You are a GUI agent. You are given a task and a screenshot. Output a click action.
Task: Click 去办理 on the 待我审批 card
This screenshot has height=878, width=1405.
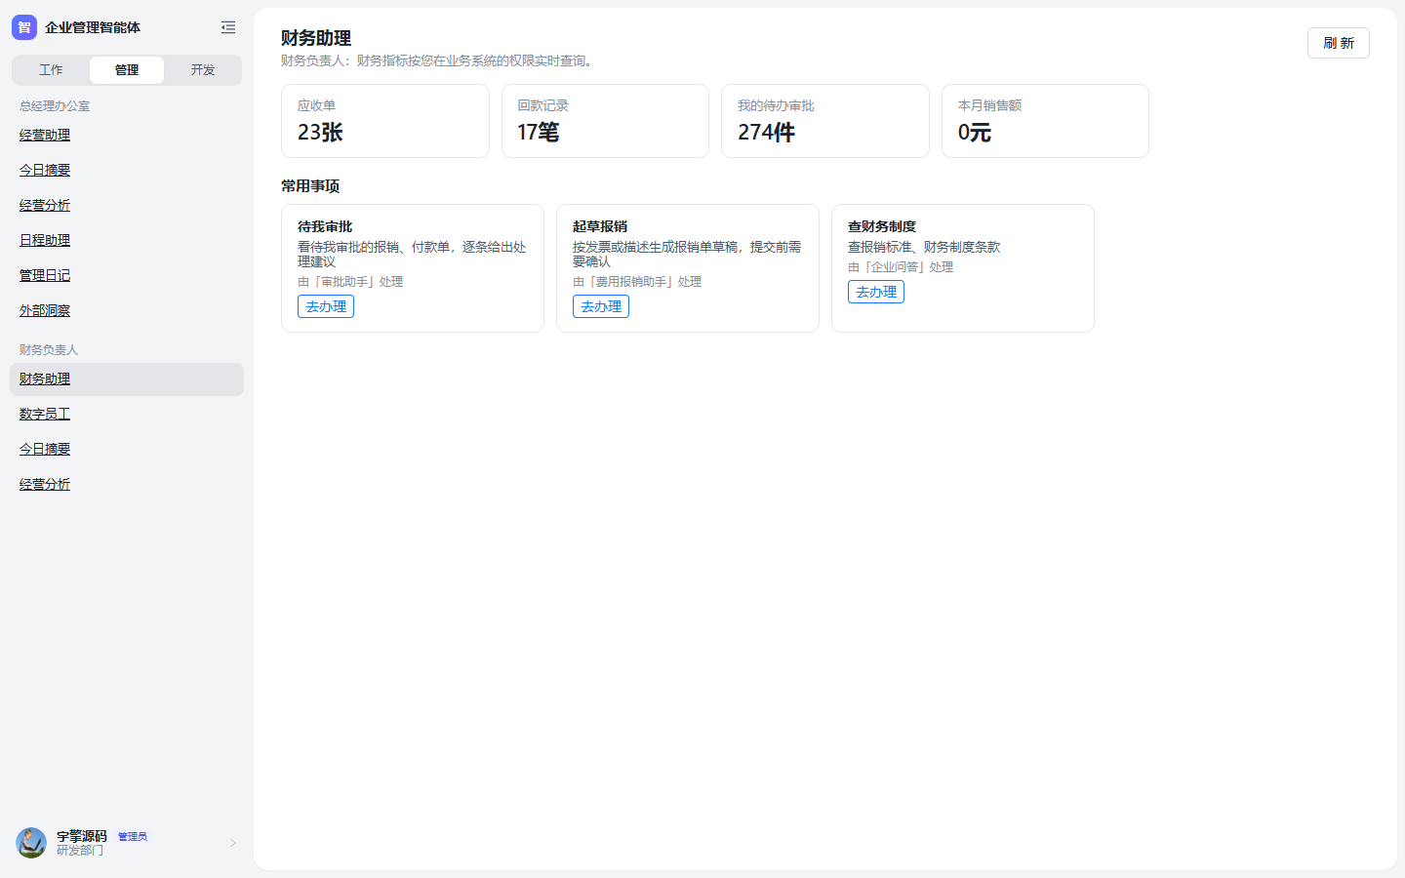click(x=326, y=306)
